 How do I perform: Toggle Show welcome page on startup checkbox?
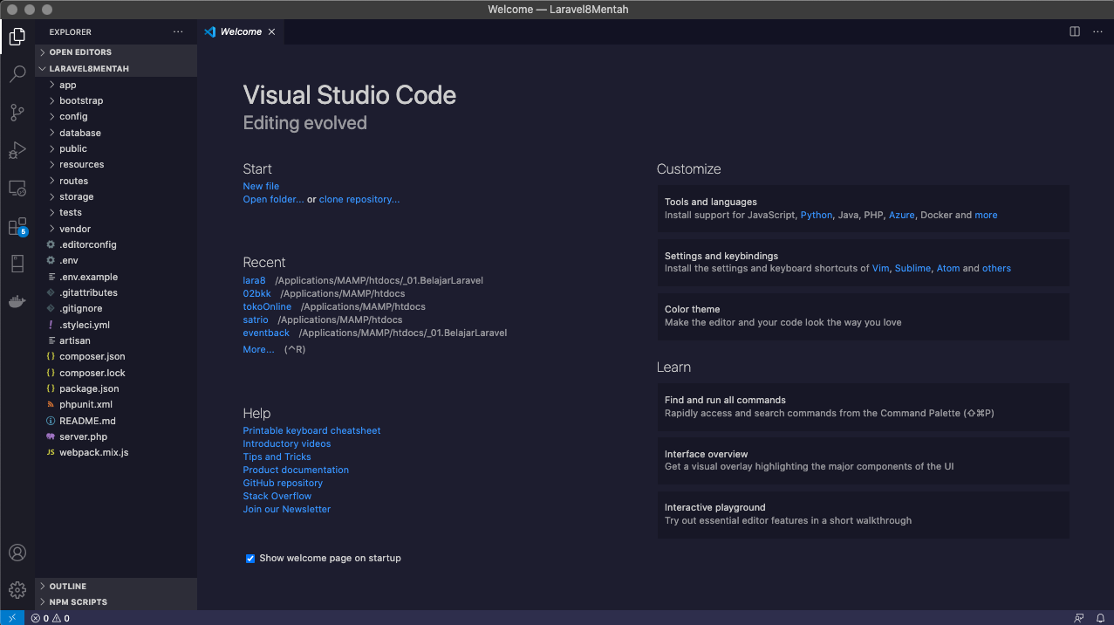pyautogui.click(x=250, y=558)
